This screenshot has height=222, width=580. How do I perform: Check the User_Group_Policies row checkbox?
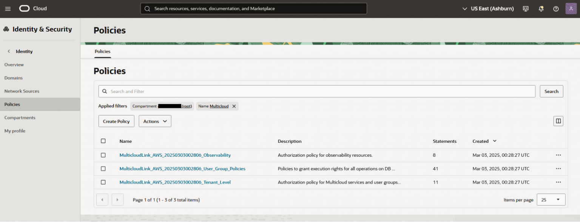(103, 169)
